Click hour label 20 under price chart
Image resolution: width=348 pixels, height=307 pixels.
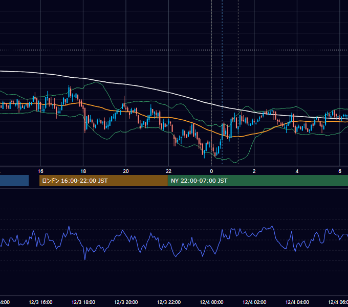coord(126,171)
